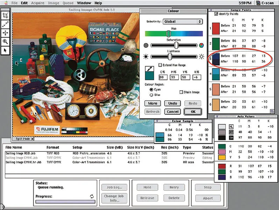The image size is (279, 210).
Task: Click the More button
Action: pos(152,103)
